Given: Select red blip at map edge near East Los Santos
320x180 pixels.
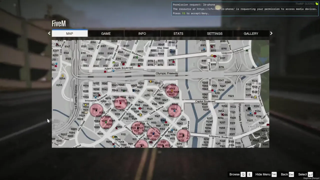Looking at the screenshot, I should pos(268,125).
